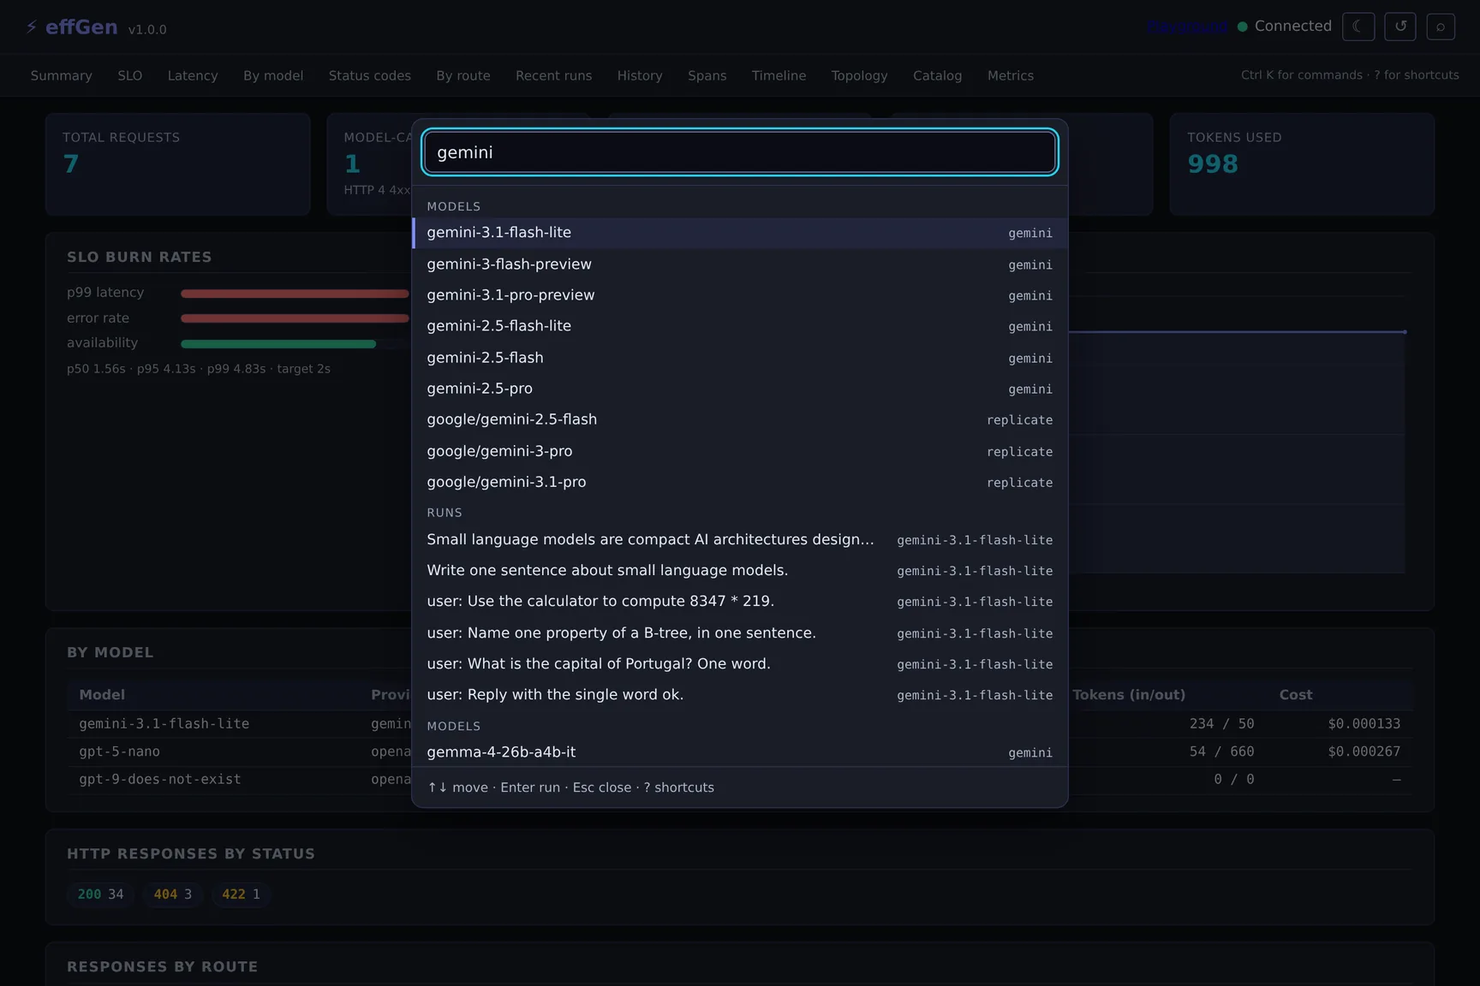The height and width of the screenshot is (986, 1480).
Task: Click the refresh arrow icon button
Action: [1400, 27]
